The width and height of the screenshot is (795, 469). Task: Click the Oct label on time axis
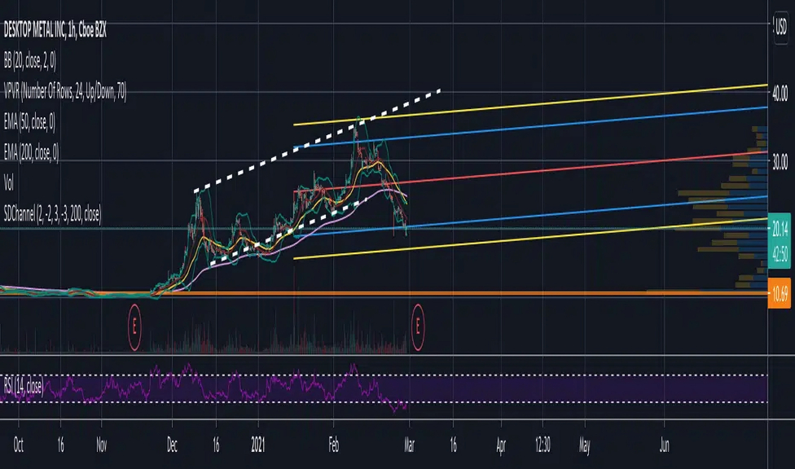(19, 447)
